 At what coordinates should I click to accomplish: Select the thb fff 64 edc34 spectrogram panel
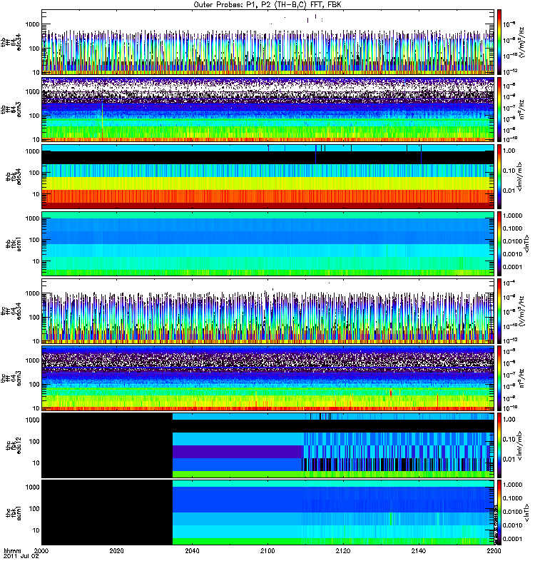268,42
